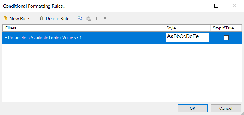
Task: Maximize the Conditional Formatting Rules window
Action: (x=216, y=6)
